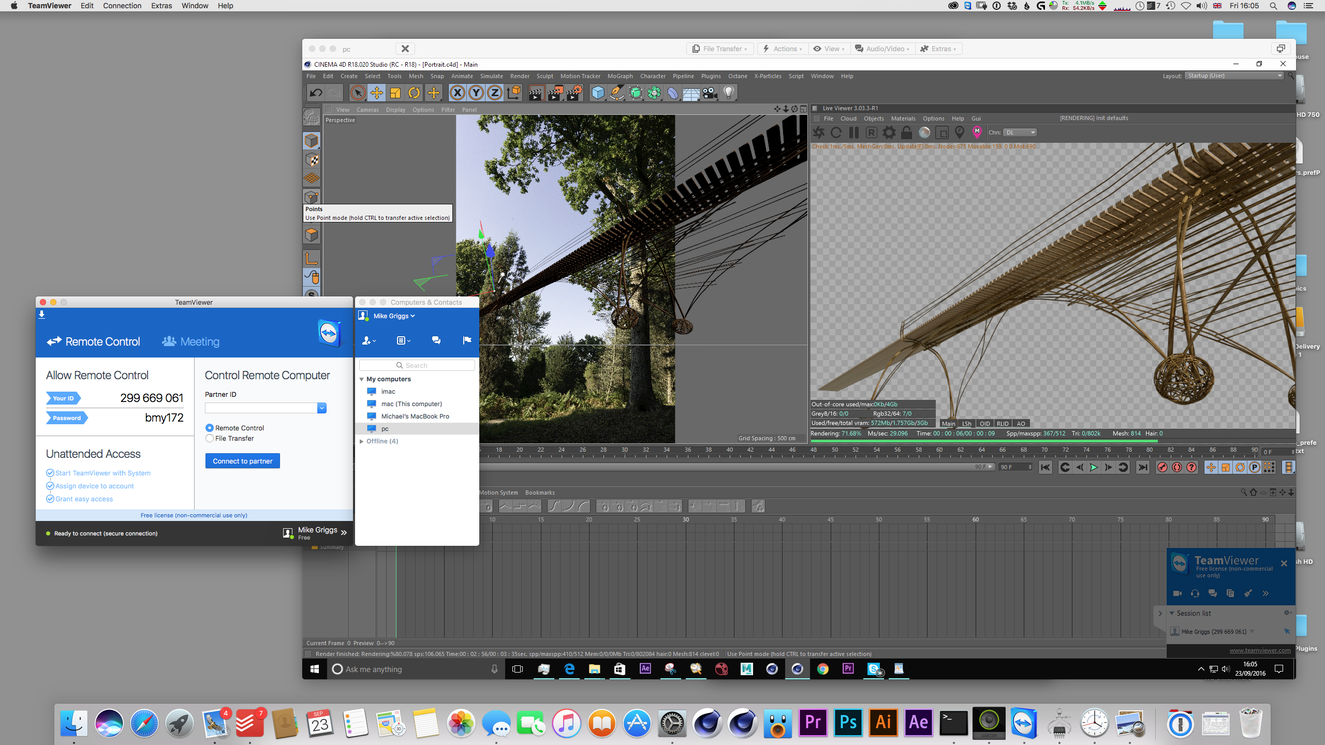Open TeamViewer Actions dropdown
Image resolution: width=1325 pixels, height=745 pixels.
click(783, 49)
